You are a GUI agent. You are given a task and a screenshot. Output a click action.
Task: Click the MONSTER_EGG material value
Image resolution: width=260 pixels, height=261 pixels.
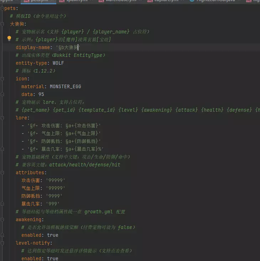tap(66, 86)
